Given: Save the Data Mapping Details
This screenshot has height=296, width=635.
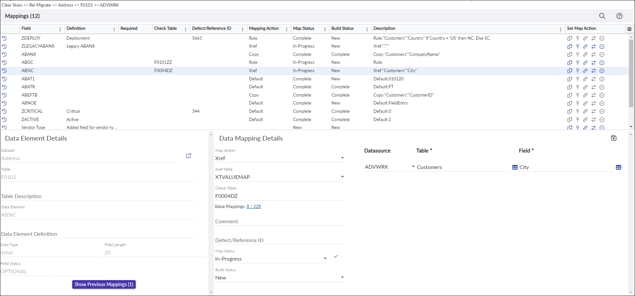Looking at the screenshot, I should coord(613,138).
